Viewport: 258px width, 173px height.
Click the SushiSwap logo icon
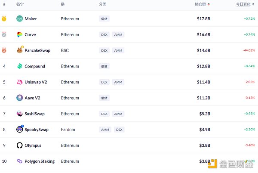click(x=20, y=114)
